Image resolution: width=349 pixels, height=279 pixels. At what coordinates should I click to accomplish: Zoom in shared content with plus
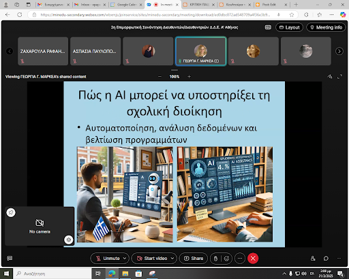click(189, 77)
